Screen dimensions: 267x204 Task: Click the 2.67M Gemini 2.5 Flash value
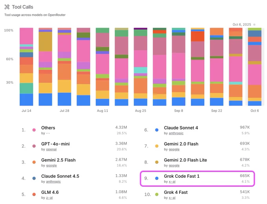(121, 160)
